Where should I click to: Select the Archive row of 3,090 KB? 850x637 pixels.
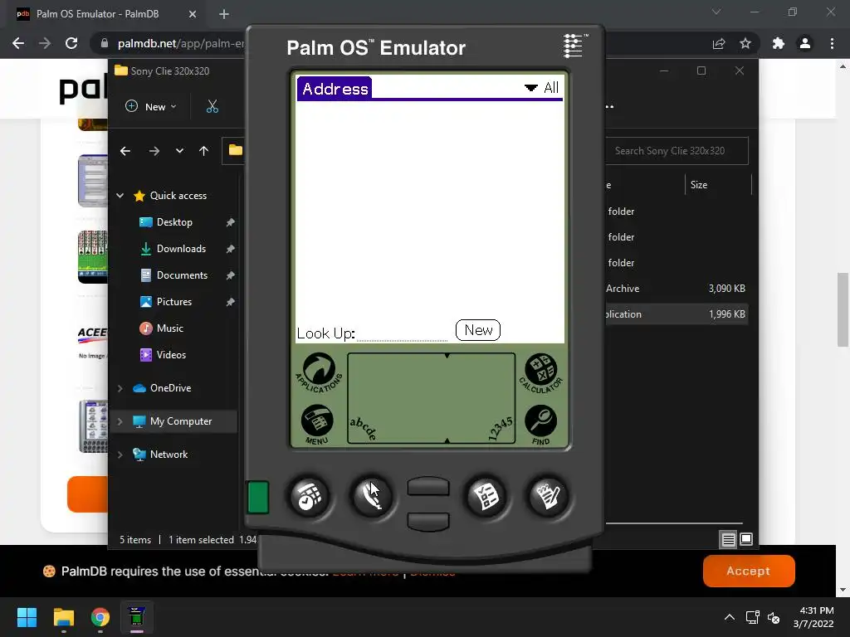(x=677, y=289)
